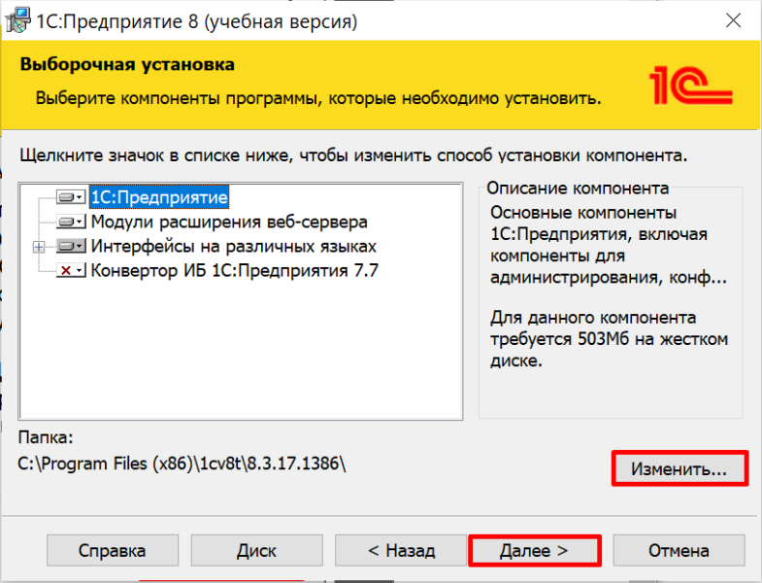
Task: Select the 1C:Предприятие component label
Action: 158,197
